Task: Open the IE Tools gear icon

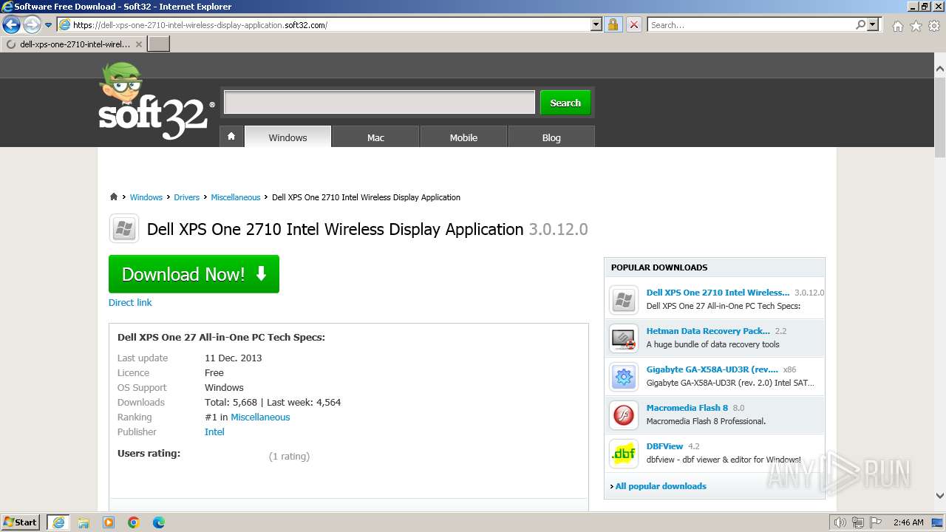Action: coord(934,26)
